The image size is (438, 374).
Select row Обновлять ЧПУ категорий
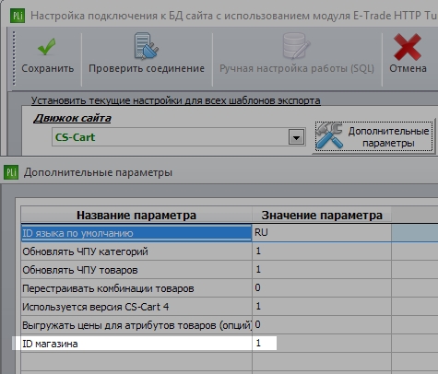pyautogui.click(x=136, y=251)
